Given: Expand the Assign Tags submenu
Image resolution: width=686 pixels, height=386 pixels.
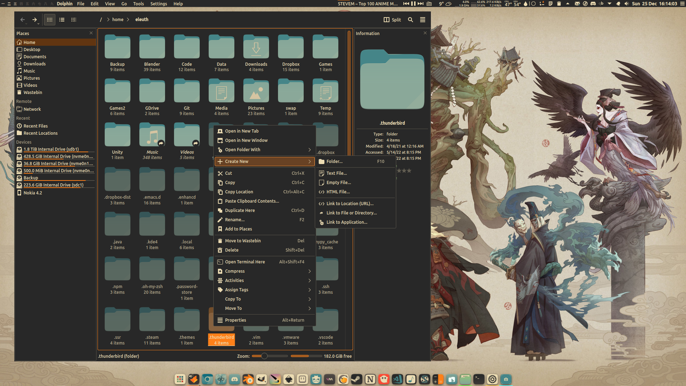Looking at the screenshot, I should point(264,290).
